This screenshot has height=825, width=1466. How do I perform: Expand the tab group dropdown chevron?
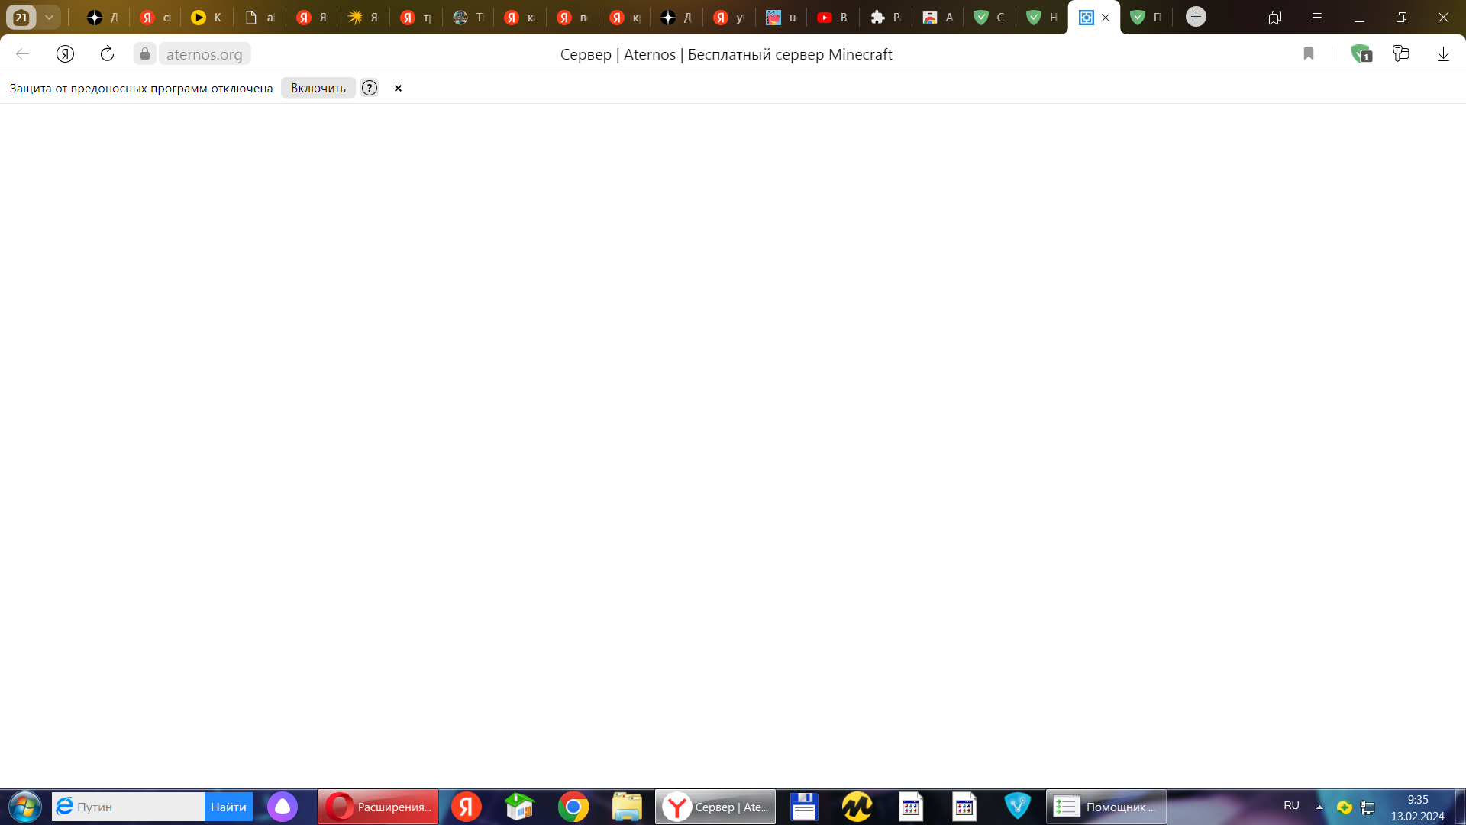coord(49,17)
